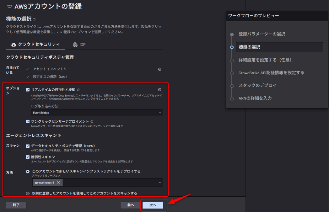Viewport: 329px width, 212px height.
Task: Click the 前へ button to go back
Action: coord(130,205)
